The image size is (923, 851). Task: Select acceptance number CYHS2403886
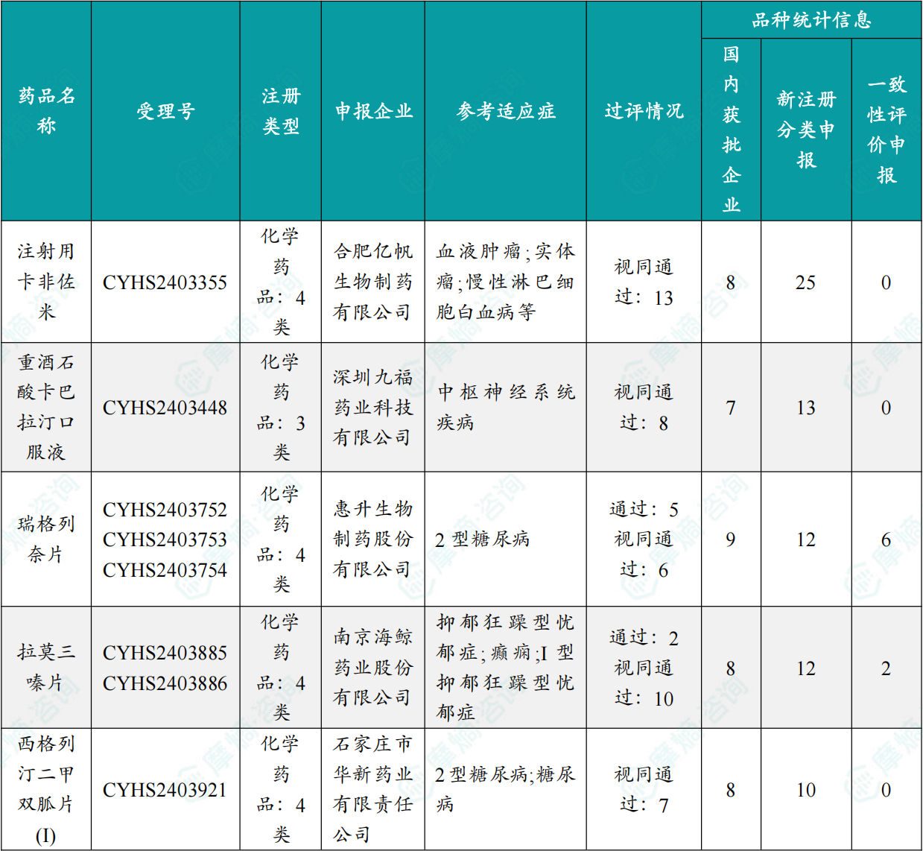tap(165, 683)
